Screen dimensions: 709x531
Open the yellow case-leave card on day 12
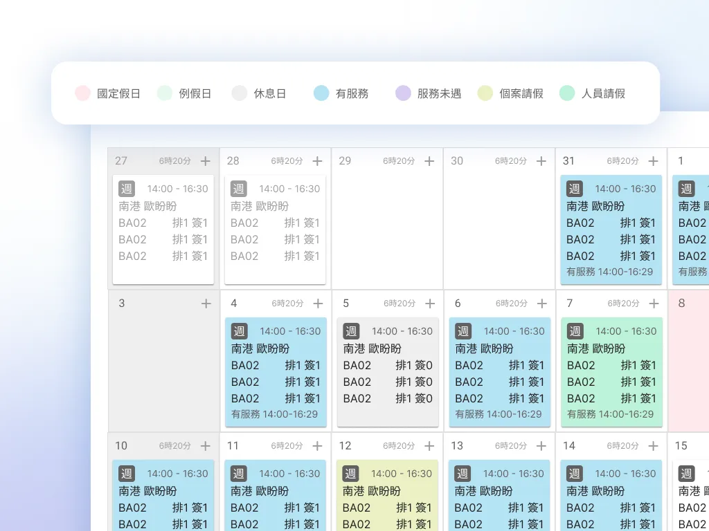click(387, 495)
